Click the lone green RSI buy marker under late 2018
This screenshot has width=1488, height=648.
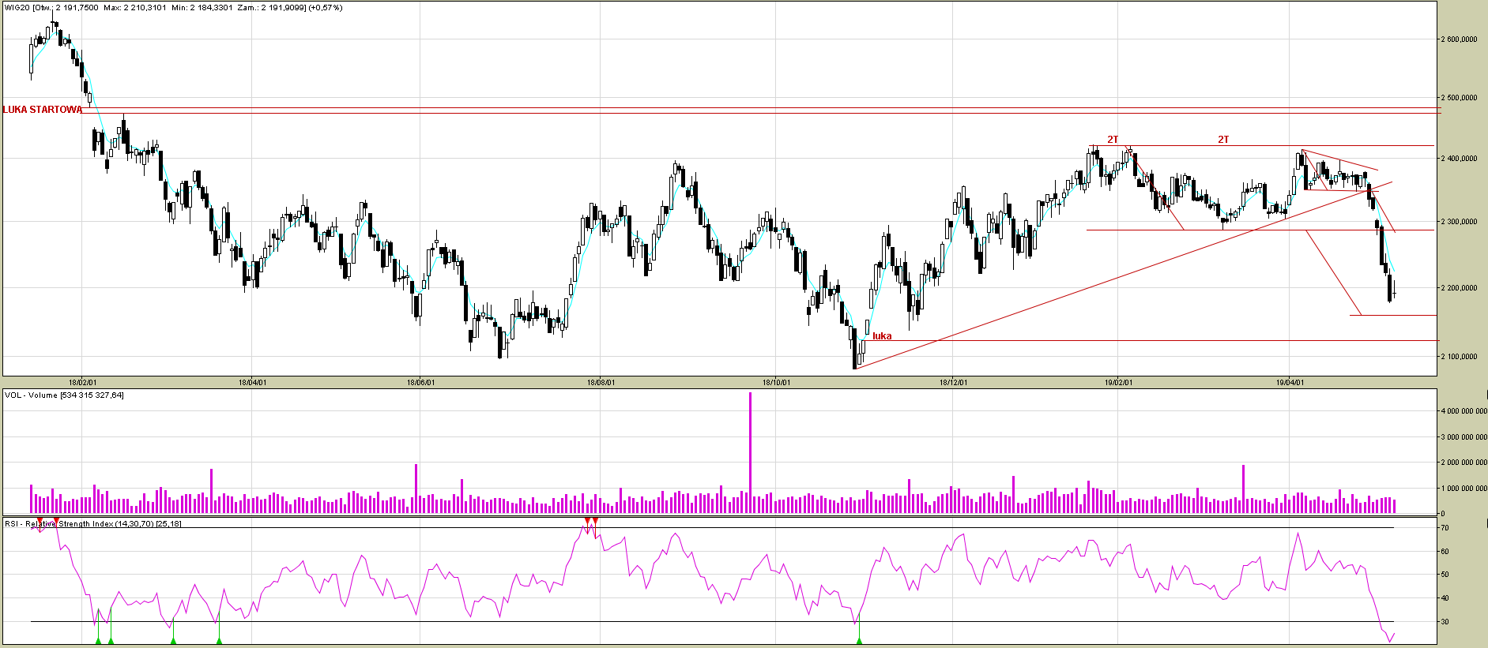[859, 640]
